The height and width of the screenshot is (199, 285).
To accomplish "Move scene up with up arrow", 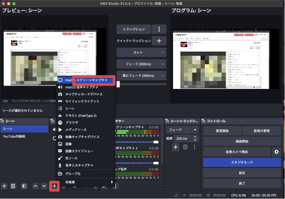I will (x=36, y=186).
